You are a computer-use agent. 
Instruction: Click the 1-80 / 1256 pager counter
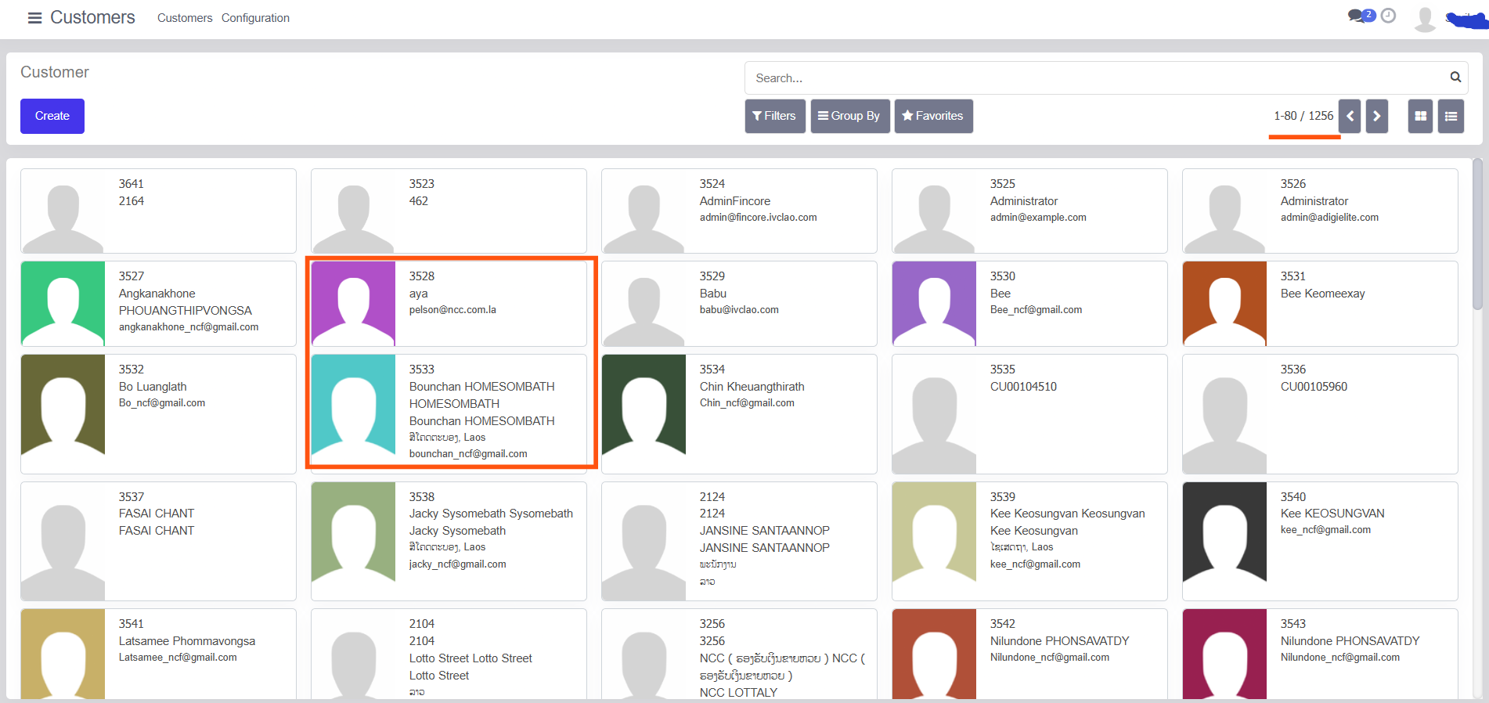(x=1303, y=116)
